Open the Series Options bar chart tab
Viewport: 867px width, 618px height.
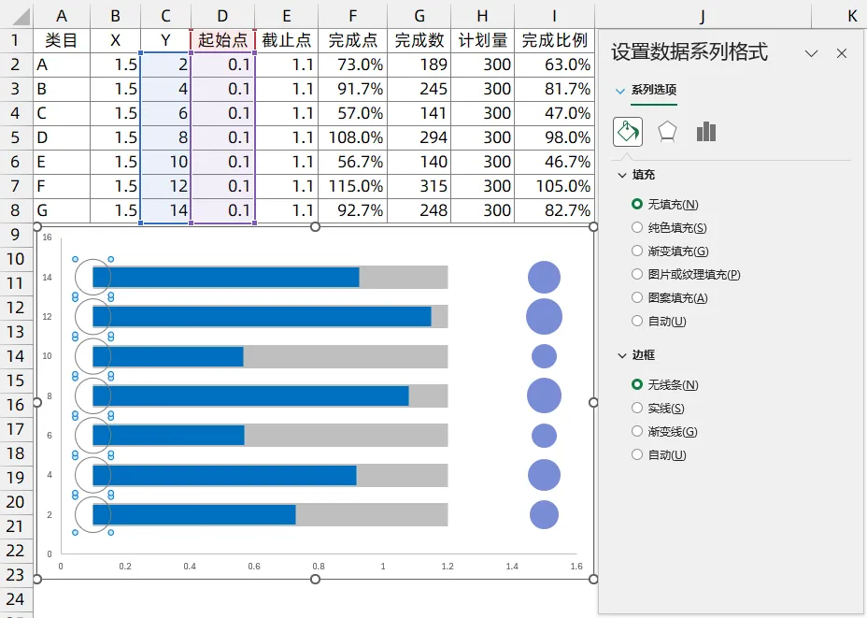point(706,132)
